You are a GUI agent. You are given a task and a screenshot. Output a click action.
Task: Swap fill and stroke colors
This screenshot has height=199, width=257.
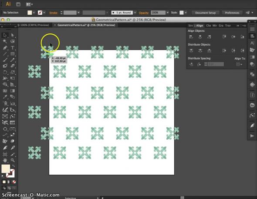pyautogui.click(x=13, y=166)
